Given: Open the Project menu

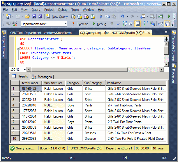Looking at the screenshot, I should click(x=49, y=10).
